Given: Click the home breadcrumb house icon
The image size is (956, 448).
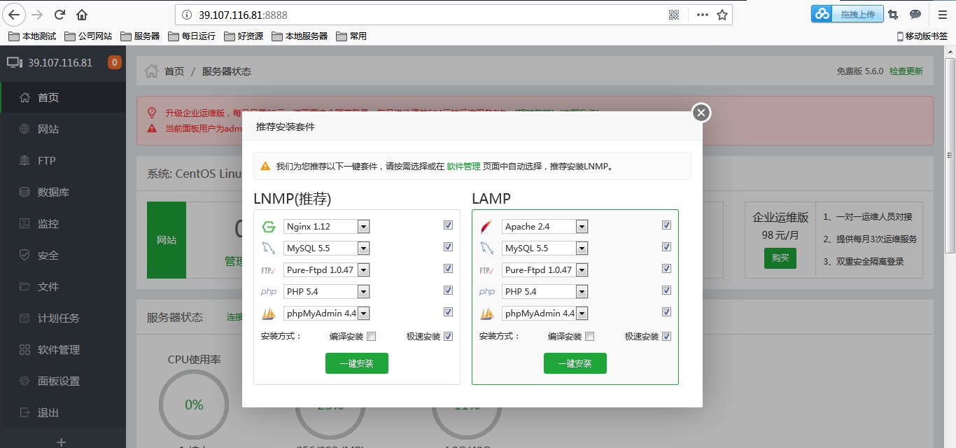Looking at the screenshot, I should pos(151,71).
